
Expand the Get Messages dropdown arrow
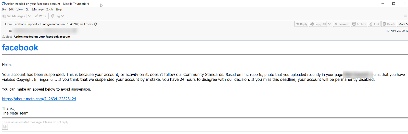[x=29, y=16]
